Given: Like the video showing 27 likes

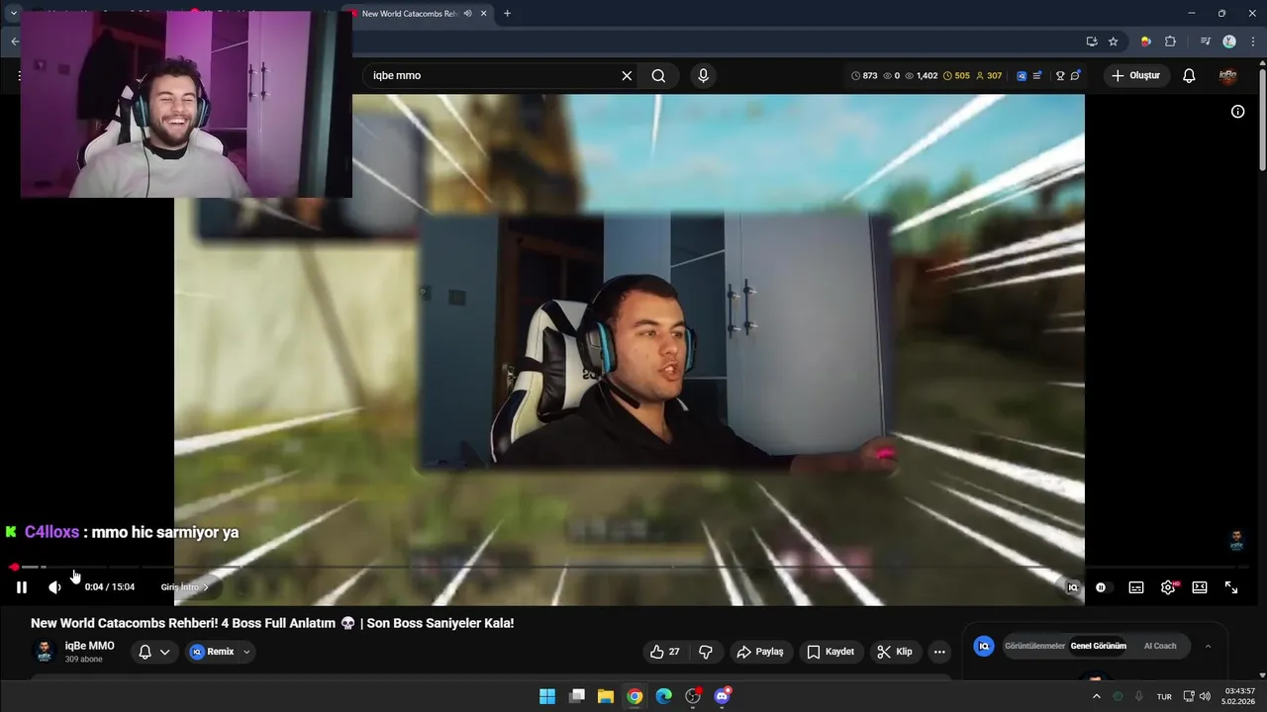Looking at the screenshot, I should point(664,652).
